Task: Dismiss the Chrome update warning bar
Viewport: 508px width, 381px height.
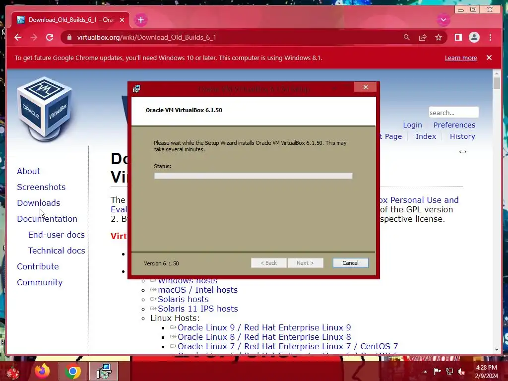Action: pos(489,58)
